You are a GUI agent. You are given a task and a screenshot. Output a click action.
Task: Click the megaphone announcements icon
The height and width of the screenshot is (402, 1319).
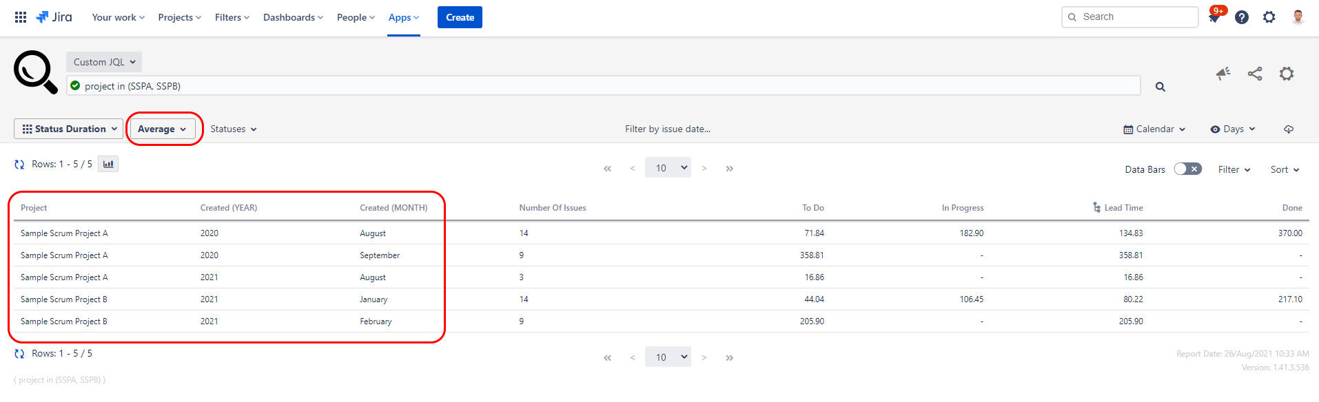click(1223, 74)
